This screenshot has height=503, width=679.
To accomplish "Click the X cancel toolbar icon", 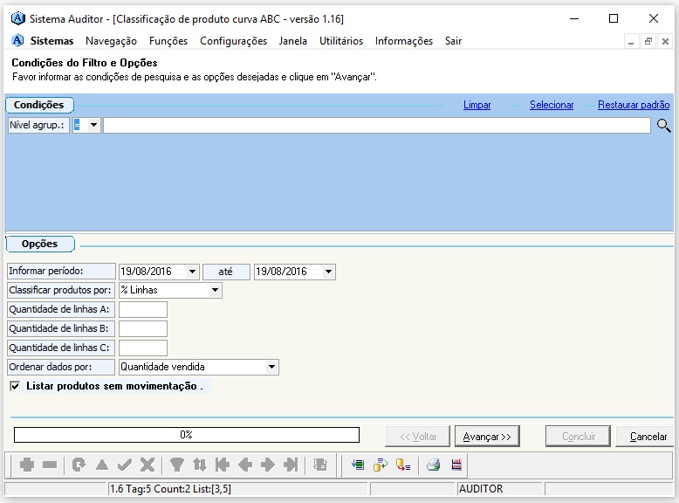I will pos(147,465).
